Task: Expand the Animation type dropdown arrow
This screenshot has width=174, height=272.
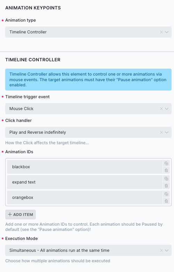Action: point(167,32)
